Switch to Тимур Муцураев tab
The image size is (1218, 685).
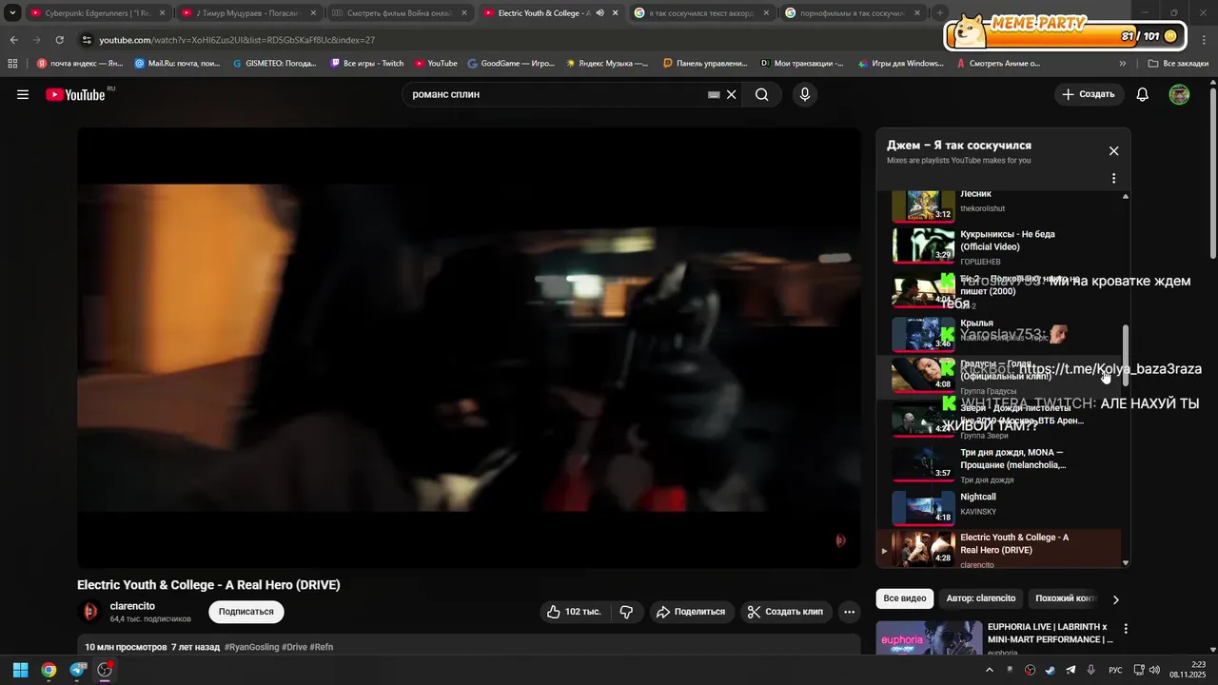(248, 13)
